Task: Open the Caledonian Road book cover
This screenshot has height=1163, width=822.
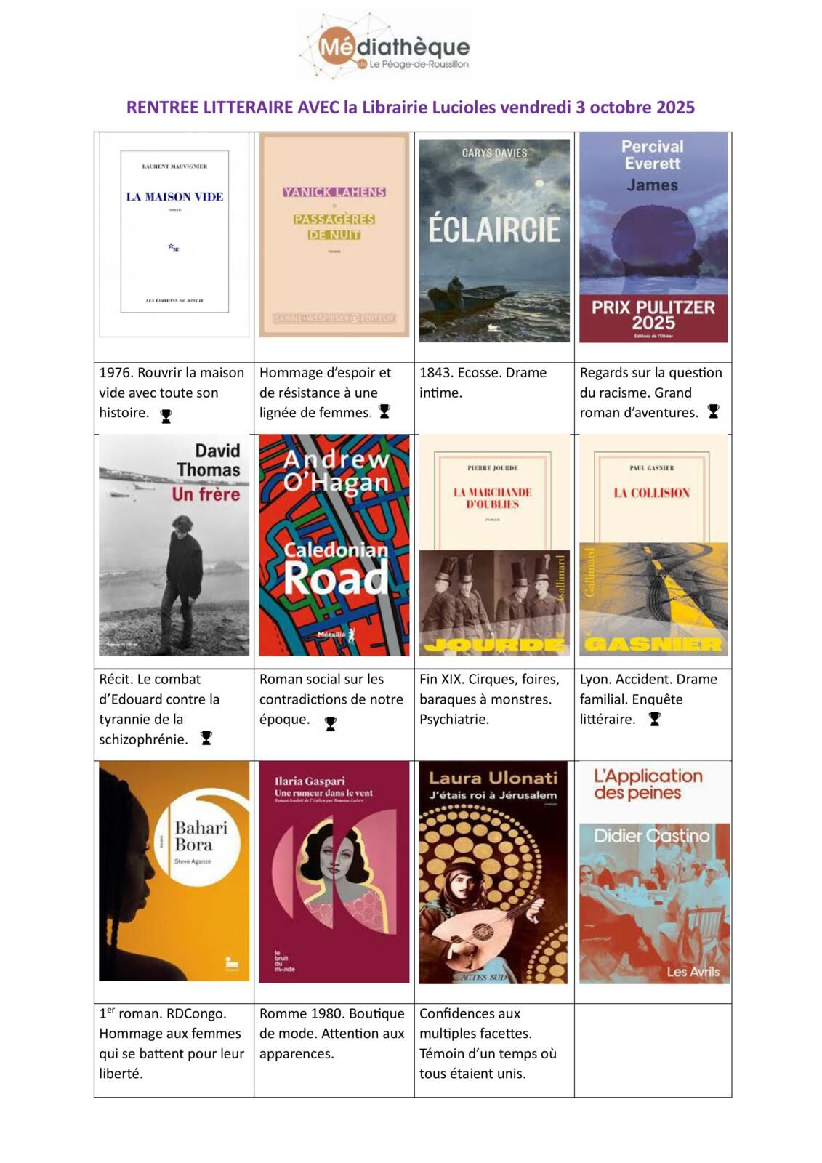Action: 334,545
